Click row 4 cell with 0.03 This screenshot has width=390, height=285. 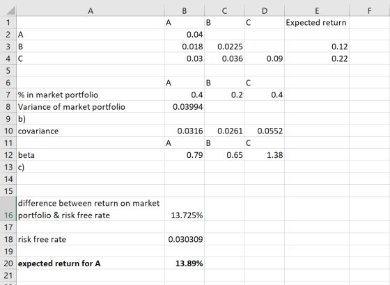pyautogui.click(x=185, y=58)
